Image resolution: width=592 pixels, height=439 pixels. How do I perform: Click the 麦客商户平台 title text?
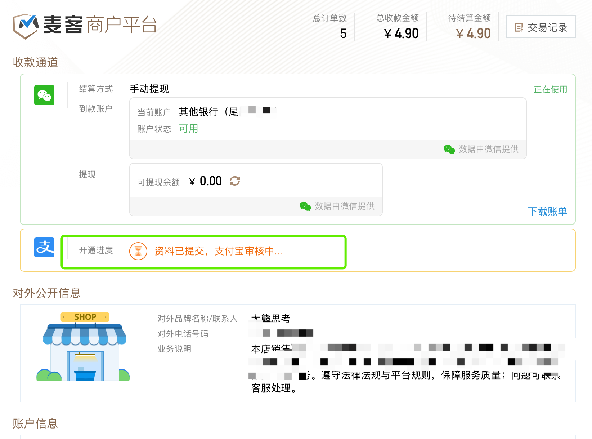(x=100, y=25)
